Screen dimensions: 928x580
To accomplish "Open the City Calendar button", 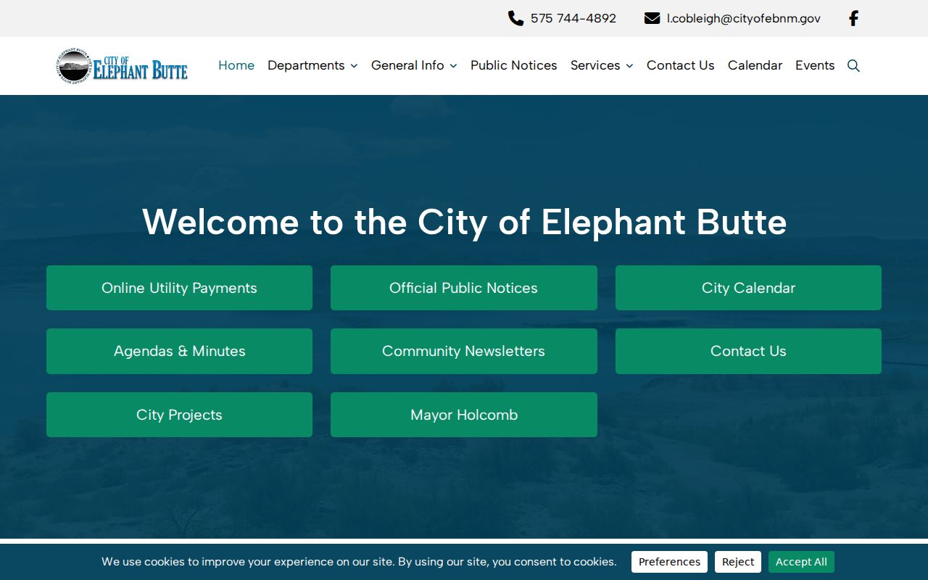I will (748, 288).
